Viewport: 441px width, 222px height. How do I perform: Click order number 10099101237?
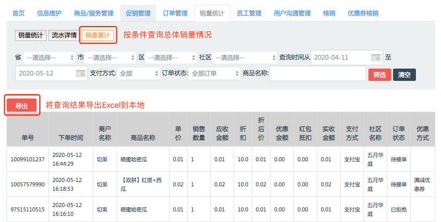pyautogui.click(x=28, y=159)
